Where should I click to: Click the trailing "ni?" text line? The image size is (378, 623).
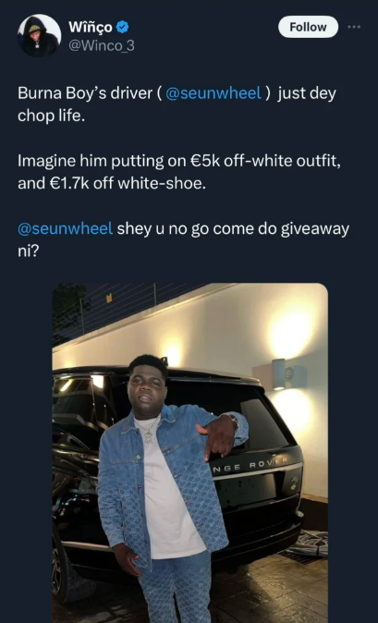coord(28,252)
